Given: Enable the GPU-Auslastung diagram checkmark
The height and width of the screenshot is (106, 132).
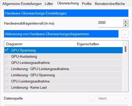Looking at the screenshot, I should coord(7,56).
